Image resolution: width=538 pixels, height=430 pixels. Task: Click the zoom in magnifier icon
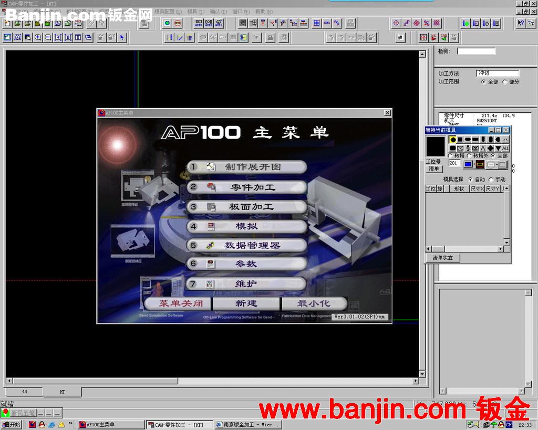tap(38, 37)
